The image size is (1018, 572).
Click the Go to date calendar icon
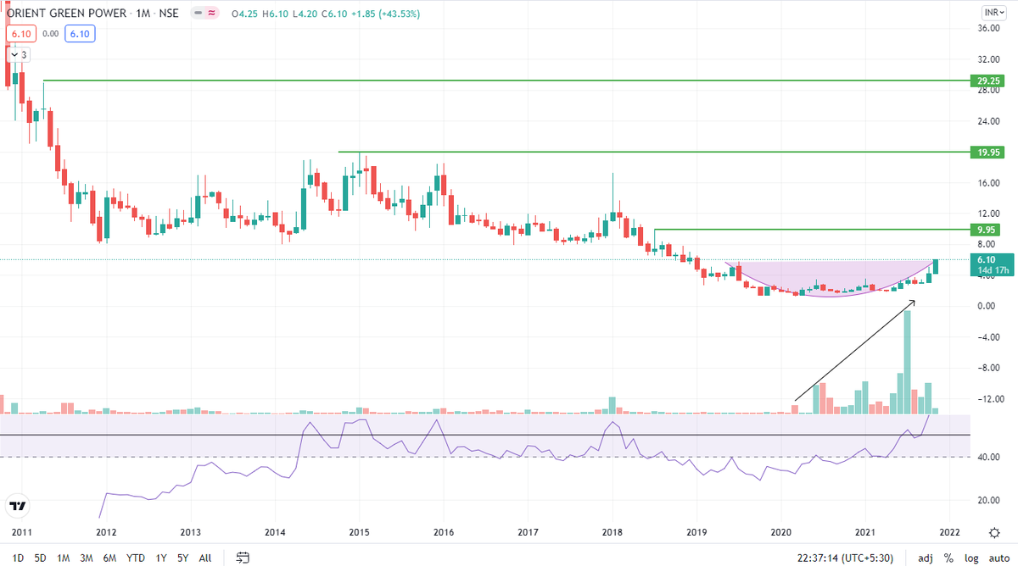pyautogui.click(x=243, y=558)
